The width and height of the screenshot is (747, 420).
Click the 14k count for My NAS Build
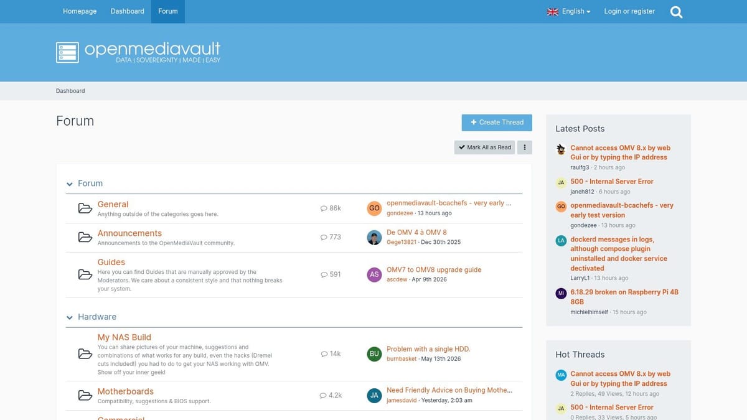coord(331,354)
